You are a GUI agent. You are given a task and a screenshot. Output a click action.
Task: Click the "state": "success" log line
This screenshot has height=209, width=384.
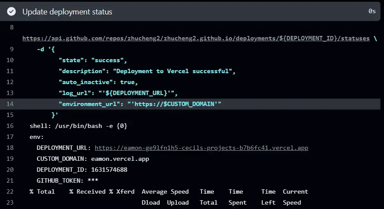pos(92,60)
